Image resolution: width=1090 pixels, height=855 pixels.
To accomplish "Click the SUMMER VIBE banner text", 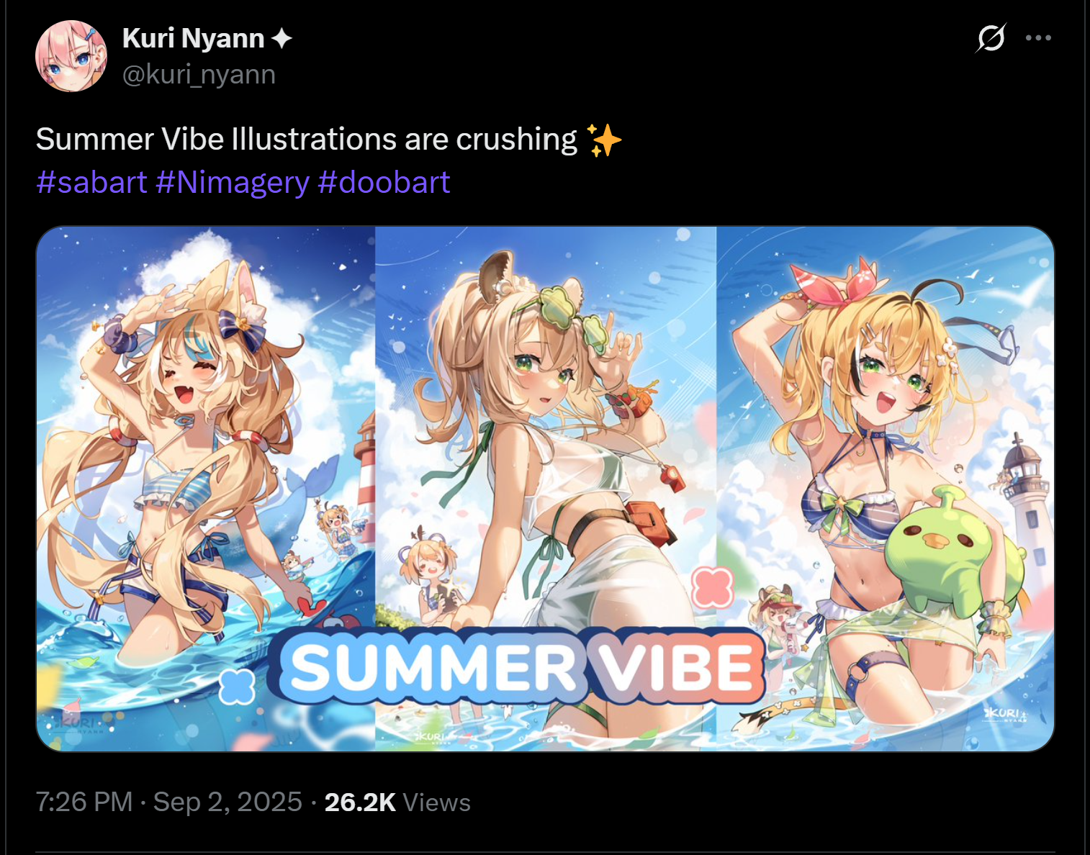I will click(x=523, y=667).
